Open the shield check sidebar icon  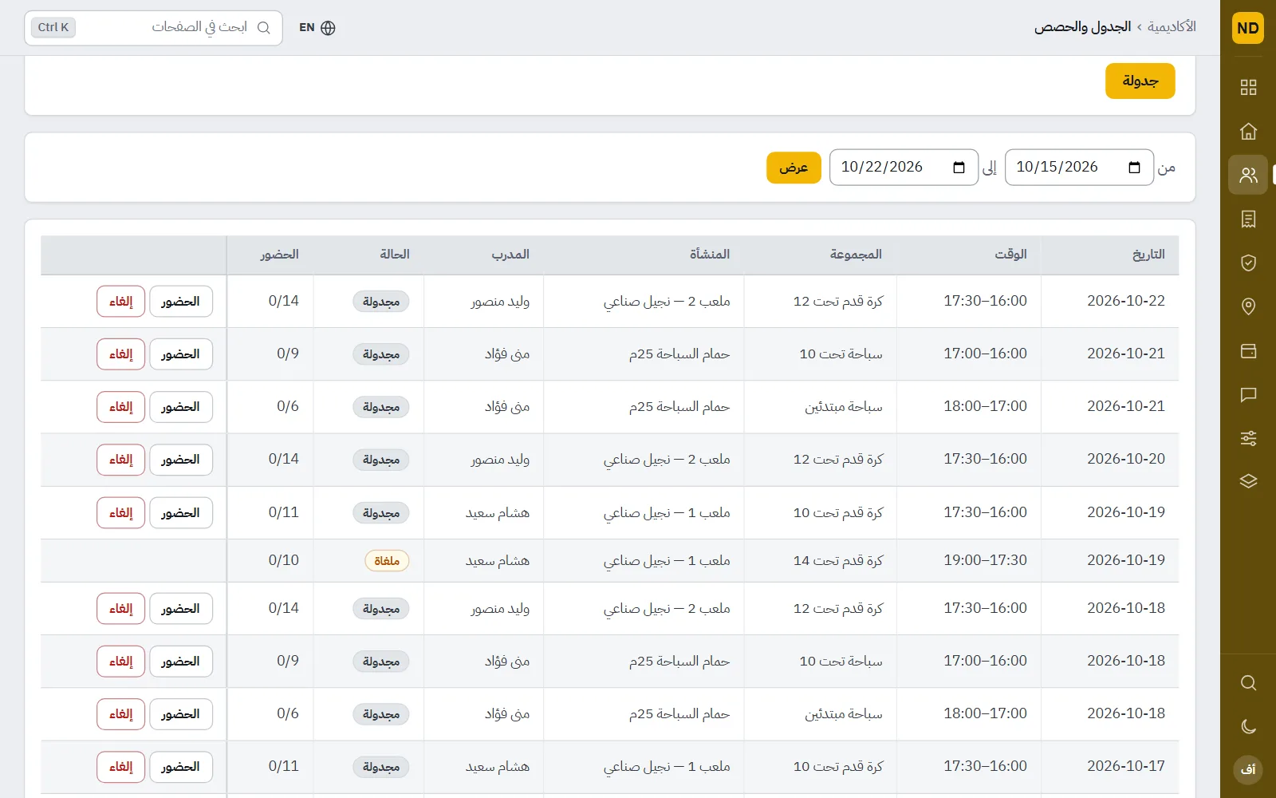[x=1248, y=263]
